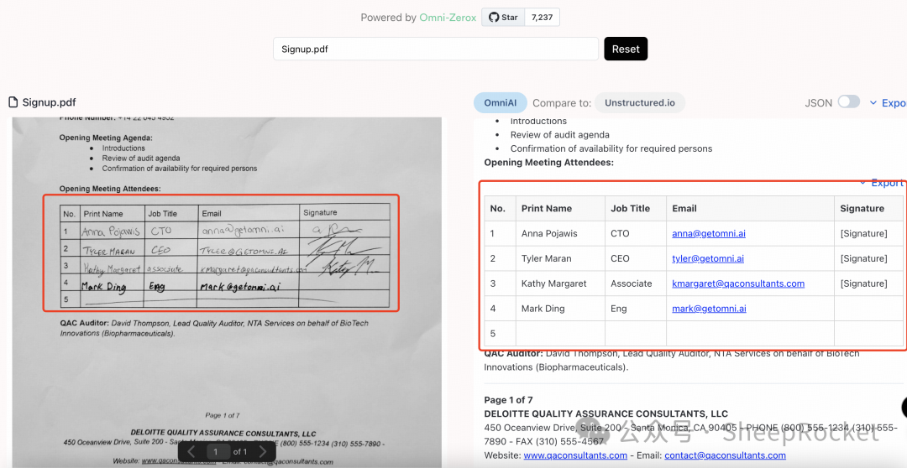Screen dimensions: 907x468
Task: Click the CTO job title cell
Action: 636,233
